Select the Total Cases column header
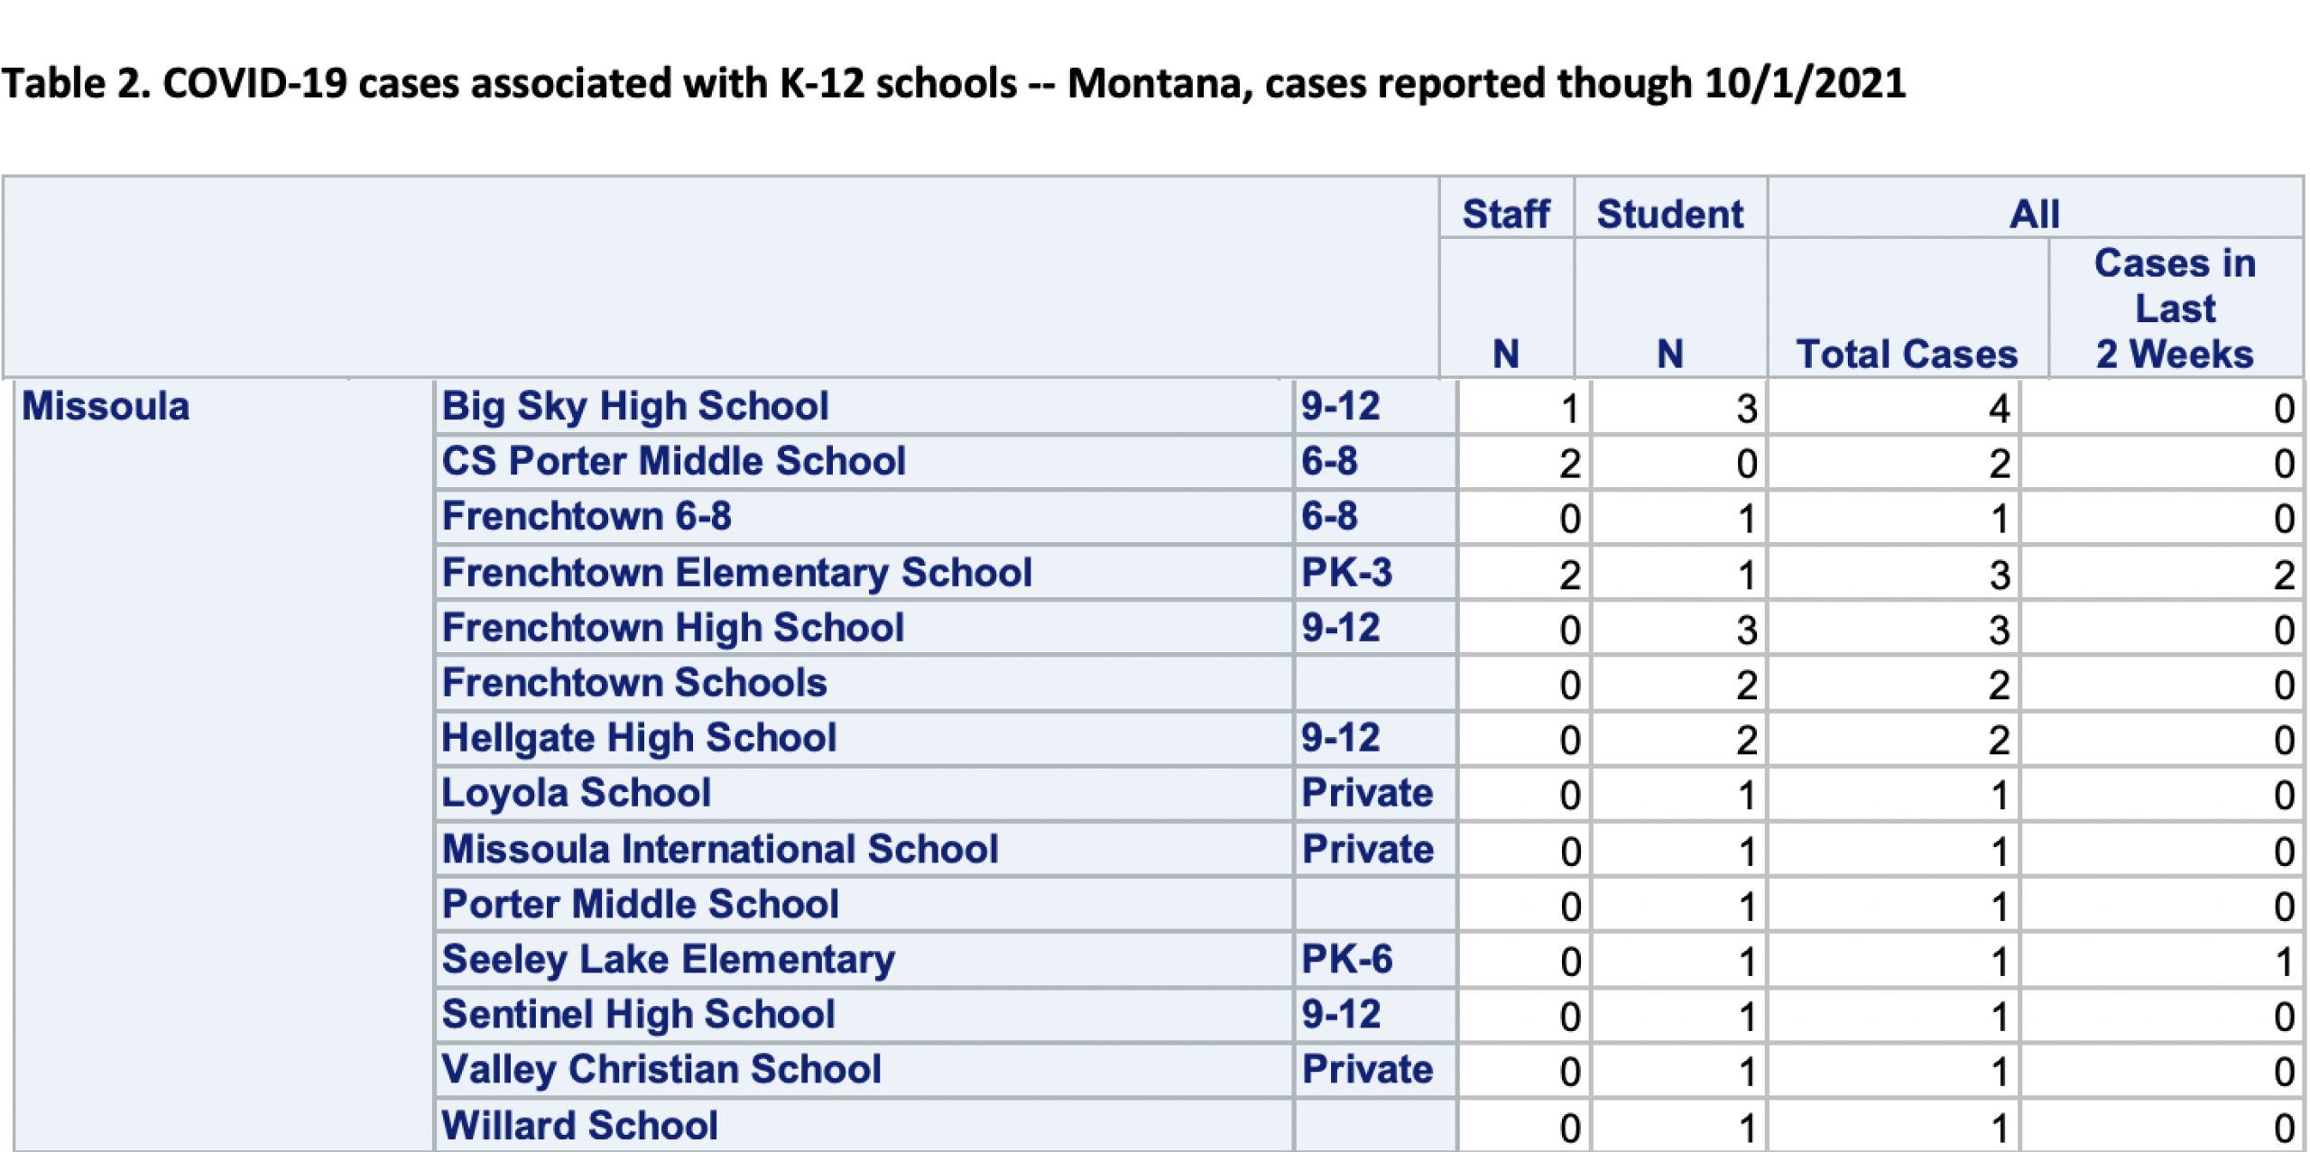 [1907, 354]
